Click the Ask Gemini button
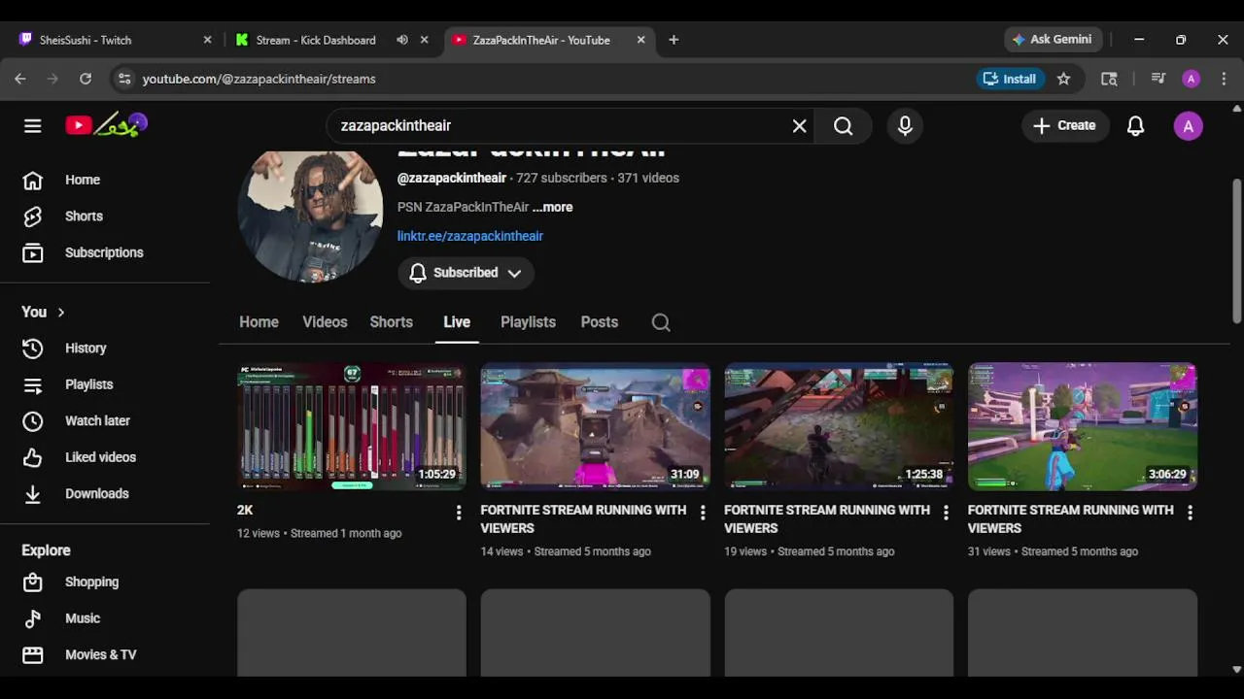 coord(1053,40)
